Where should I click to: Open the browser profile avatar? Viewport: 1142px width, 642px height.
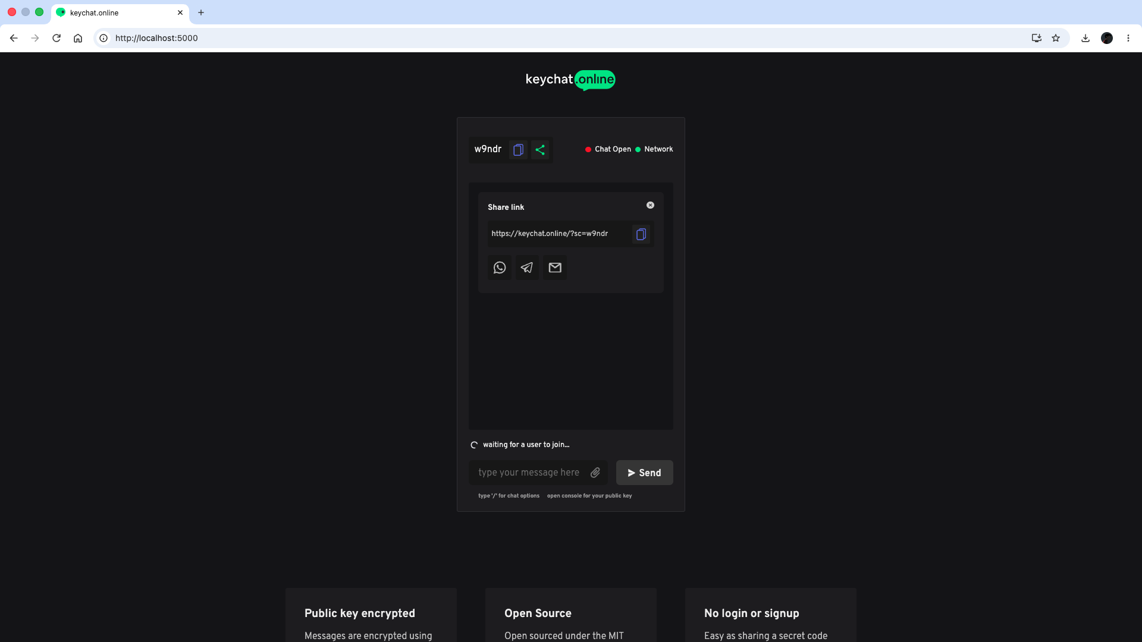point(1107,38)
